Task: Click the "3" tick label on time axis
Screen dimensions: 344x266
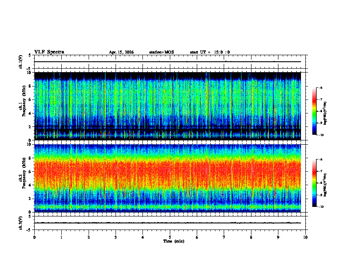Action: (116, 237)
